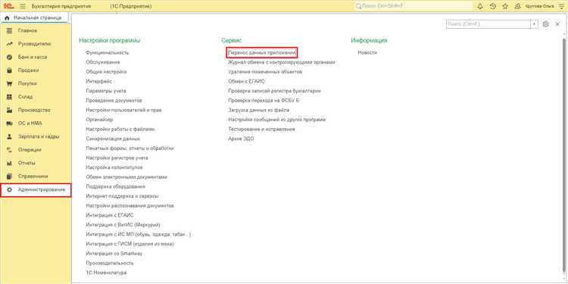Image resolution: width=568 pixels, height=284 pixels.
Task: Open favorites star icon
Action: coord(505,7)
